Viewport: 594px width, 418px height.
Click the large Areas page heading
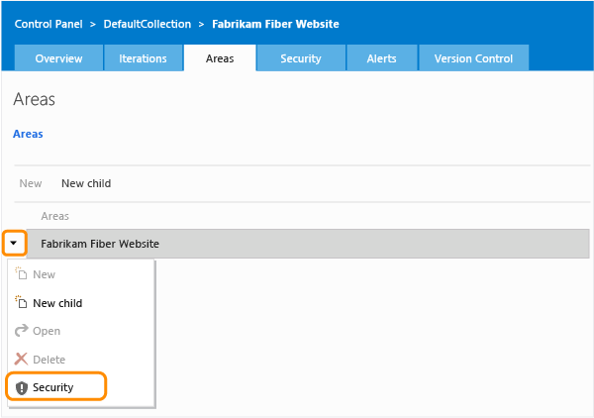click(34, 99)
